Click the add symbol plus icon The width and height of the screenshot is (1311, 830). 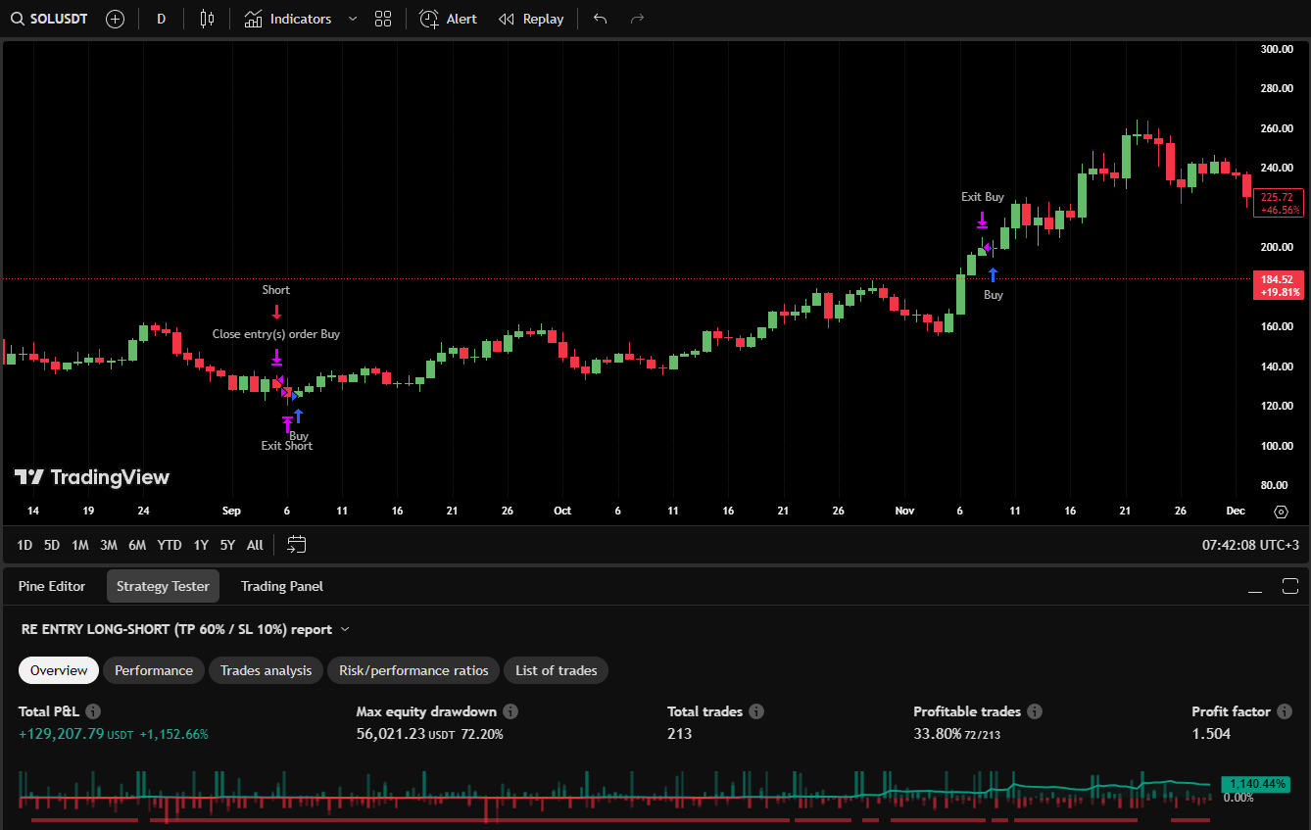[x=115, y=19]
